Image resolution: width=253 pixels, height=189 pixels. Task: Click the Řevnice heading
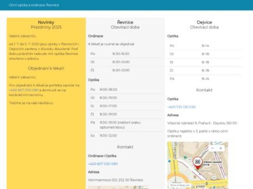click(125, 22)
